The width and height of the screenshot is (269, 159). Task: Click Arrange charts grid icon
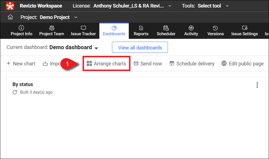click(x=89, y=64)
